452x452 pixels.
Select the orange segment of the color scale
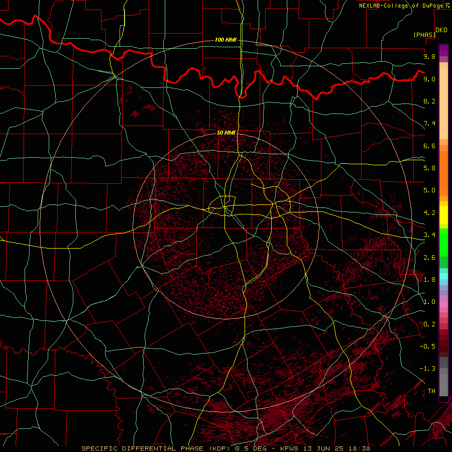pyautogui.click(x=443, y=173)
